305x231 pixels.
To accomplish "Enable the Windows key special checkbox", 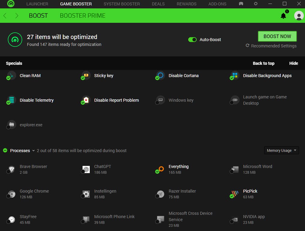I will coord(157,103).
